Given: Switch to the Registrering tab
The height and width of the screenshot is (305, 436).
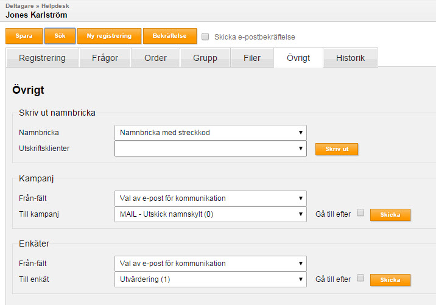Looking at the screenshot, I should click(42, 58).
